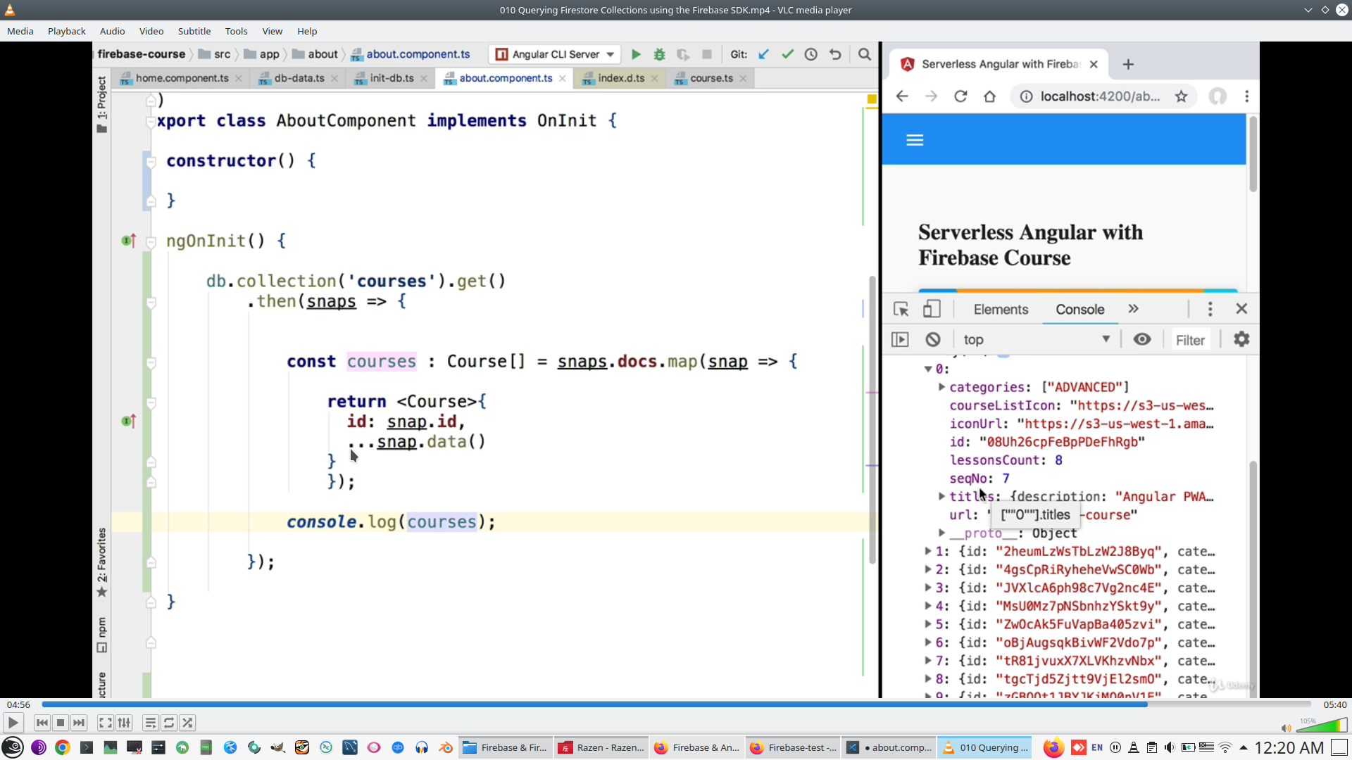Open the Subtitle menu
Image resolution: width=1352 pixels, height=760 pixels.
coord(194,31)
